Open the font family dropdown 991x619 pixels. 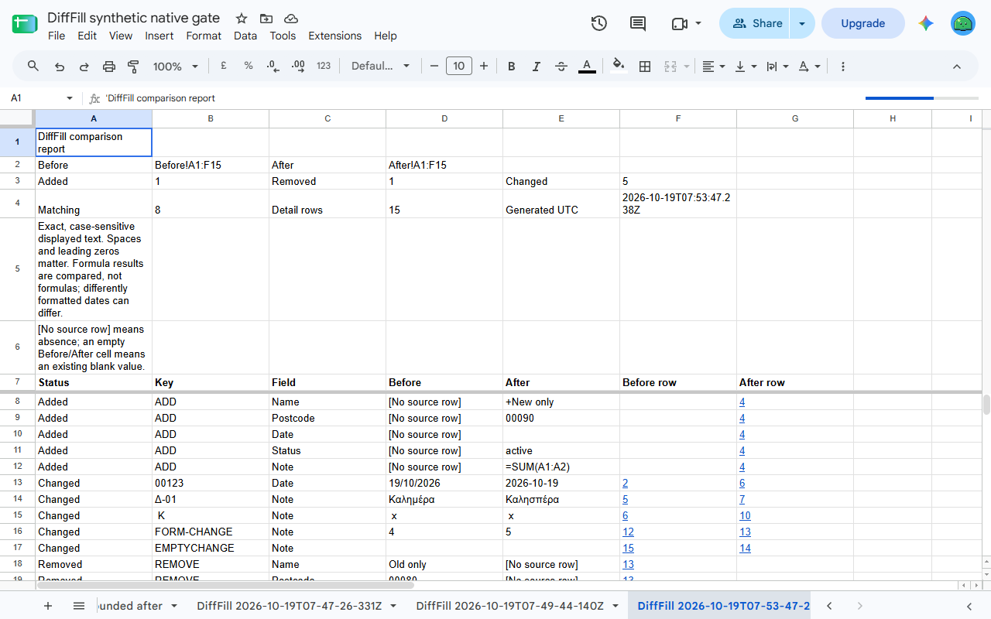coord(380,67)
